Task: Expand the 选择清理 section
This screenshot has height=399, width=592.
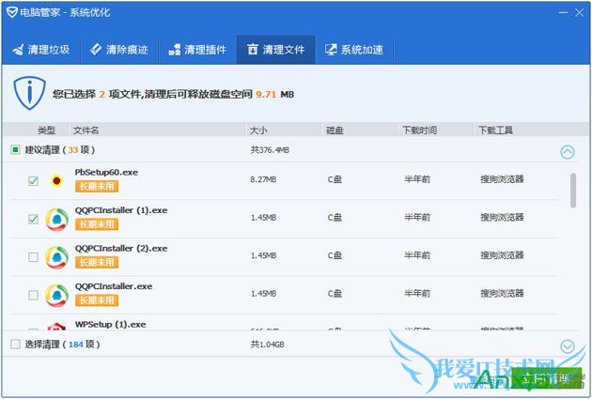Action: pos(567,346)
